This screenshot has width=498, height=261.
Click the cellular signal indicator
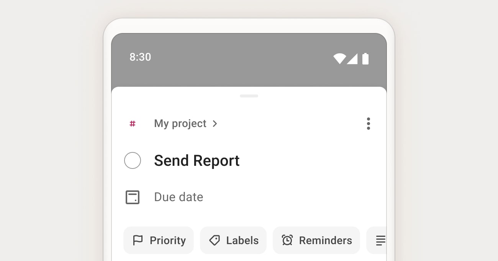coord(353,59)
